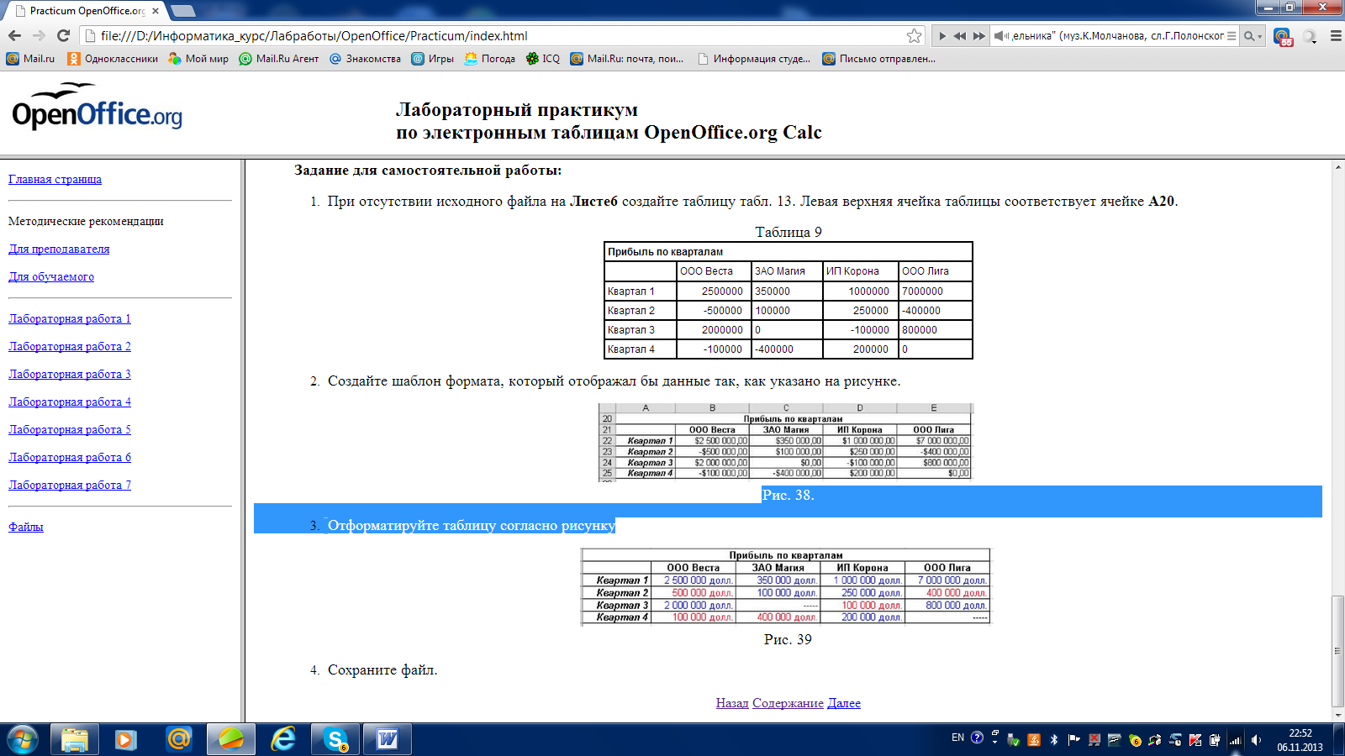
Task: Open the Знакомства bookmark
Action: 365,59
